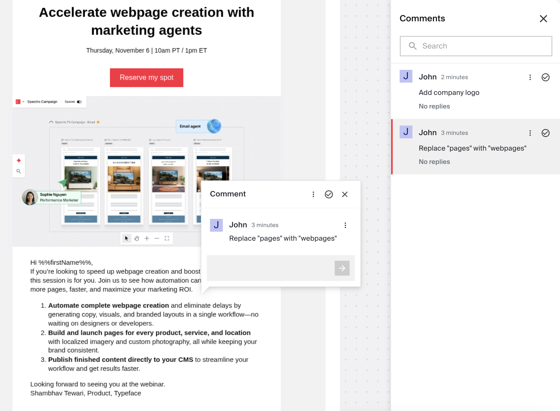Close the Comments side panel

[543, 19]
